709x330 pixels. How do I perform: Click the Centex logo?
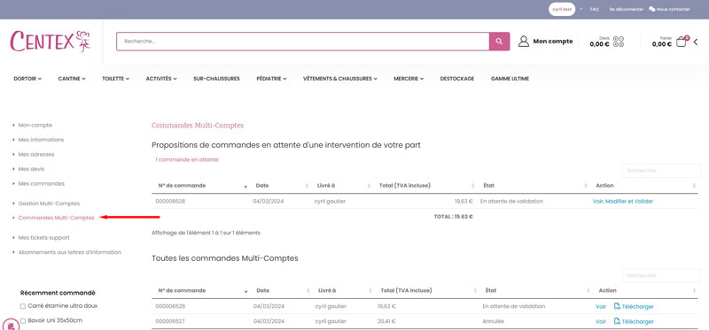(51, 42)
